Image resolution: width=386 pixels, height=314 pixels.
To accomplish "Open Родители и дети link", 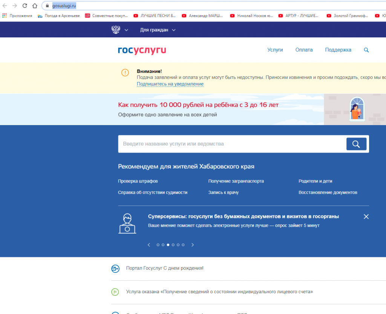I will (316, 181).
